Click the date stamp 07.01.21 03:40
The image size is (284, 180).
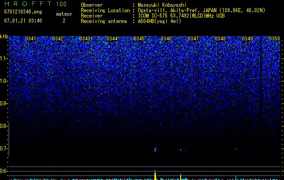point(23,21)
